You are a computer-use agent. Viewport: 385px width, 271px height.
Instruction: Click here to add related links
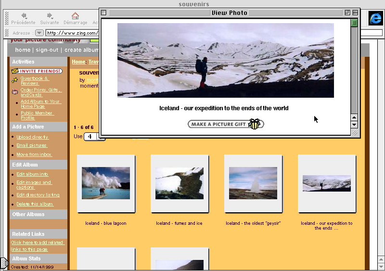pos(38,245)
